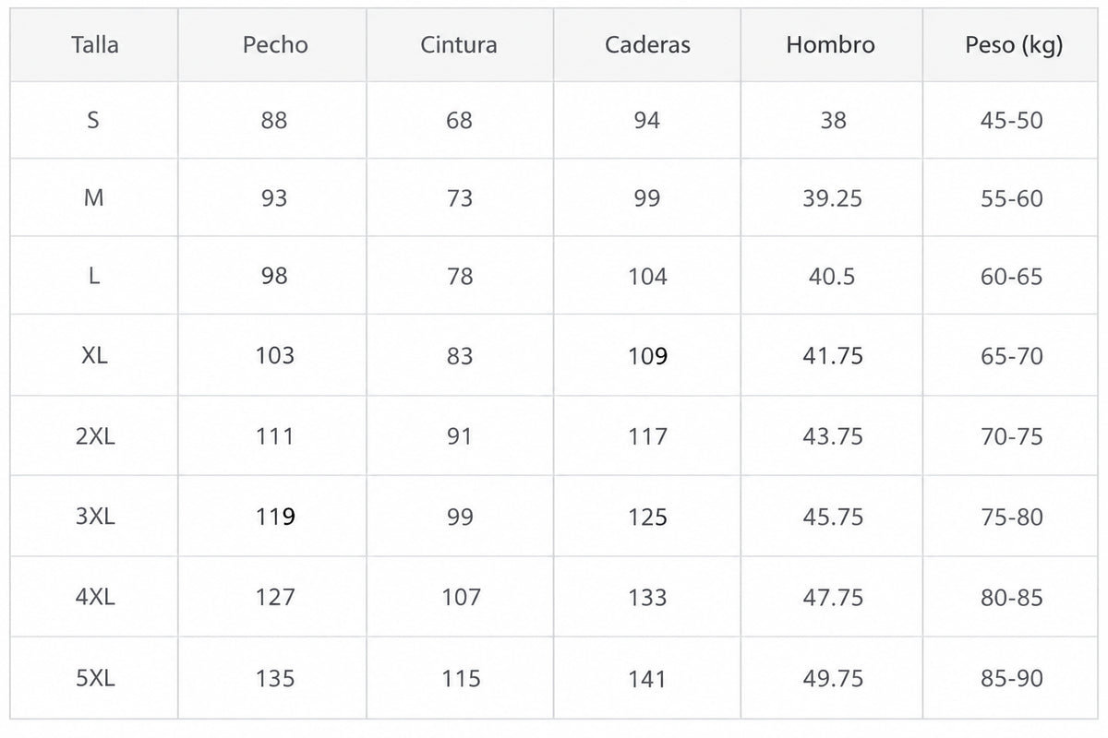Click weight range 45-50
Screen dimensions: 1108x738
point(1012,120)
